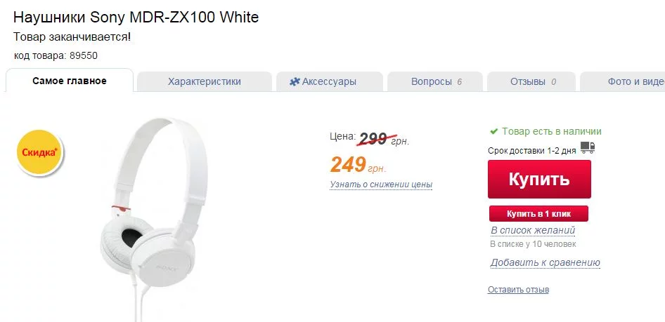
Task: Switch to the Отзывы tab
Action: click(532, 81)
